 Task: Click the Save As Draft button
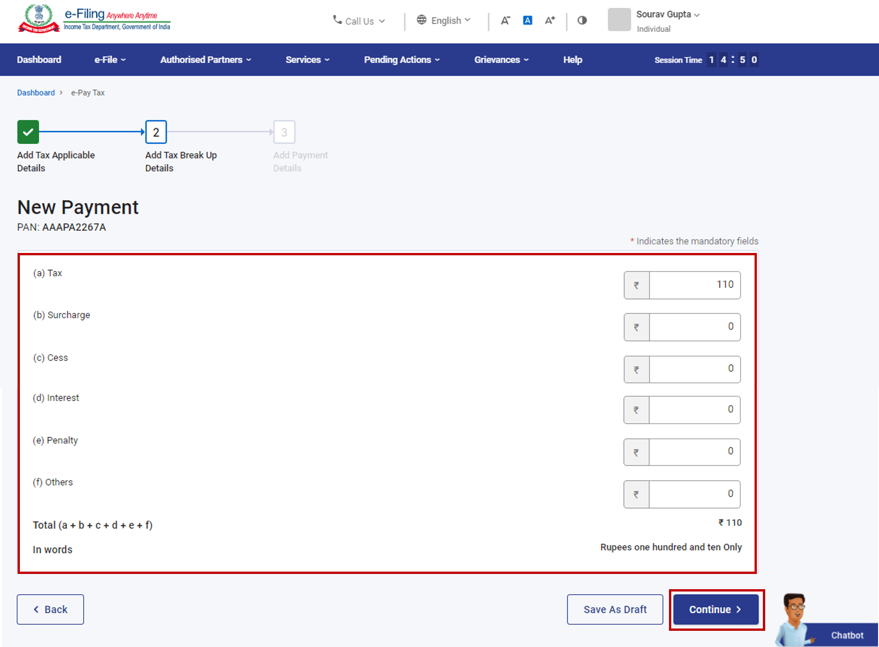click(x=615, y=610)
